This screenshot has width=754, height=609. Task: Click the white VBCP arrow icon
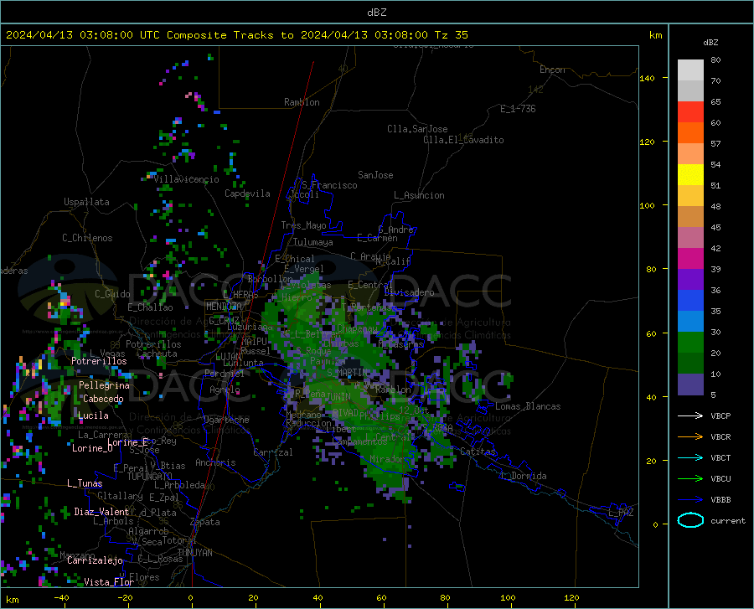(x=690, y=415)
